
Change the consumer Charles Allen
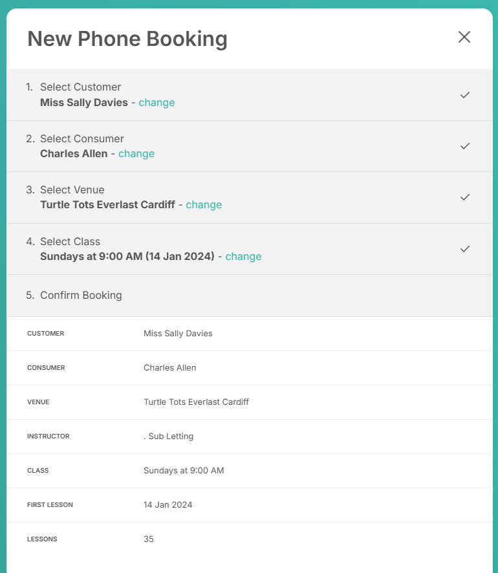click(x=136, y=154)
